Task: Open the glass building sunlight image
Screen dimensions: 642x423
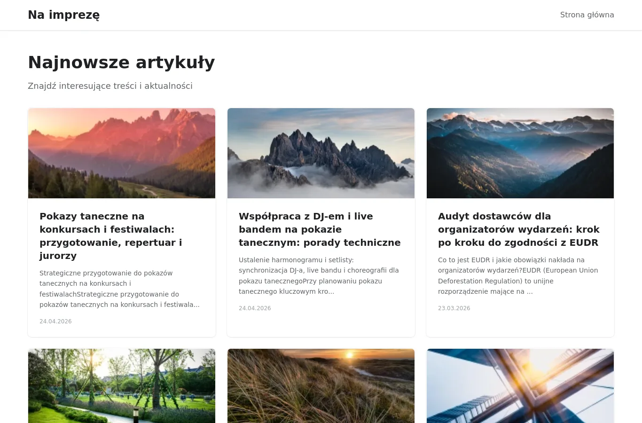Action: coord(520,386)
